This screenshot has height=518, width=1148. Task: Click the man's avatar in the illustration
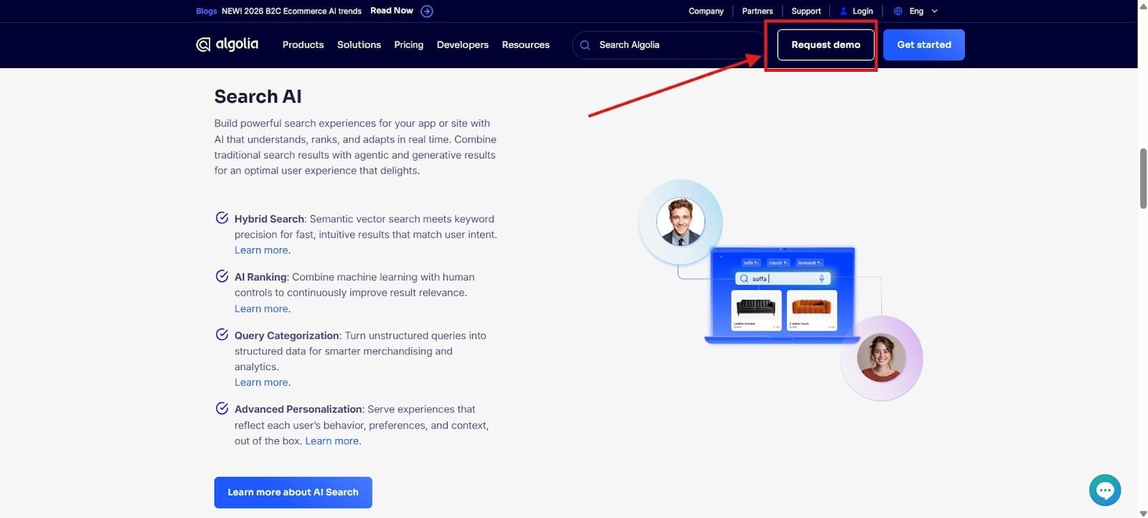click(x=680, y=222)
